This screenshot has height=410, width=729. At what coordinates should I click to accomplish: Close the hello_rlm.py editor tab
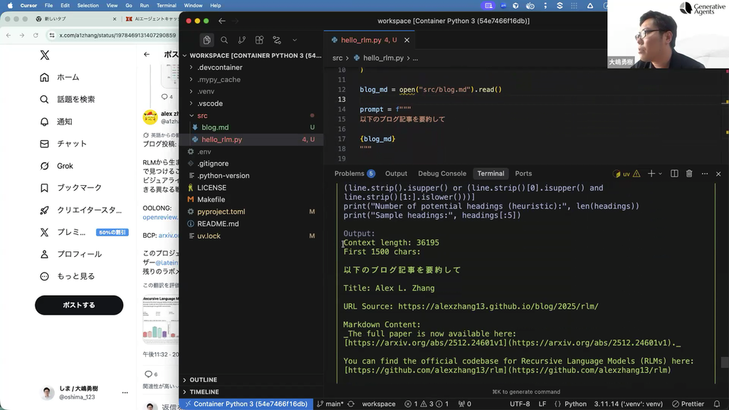tap(407, 40)
